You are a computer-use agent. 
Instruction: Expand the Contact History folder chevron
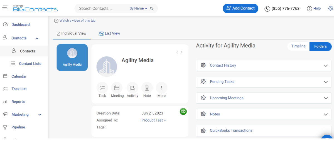coord(326,66)
